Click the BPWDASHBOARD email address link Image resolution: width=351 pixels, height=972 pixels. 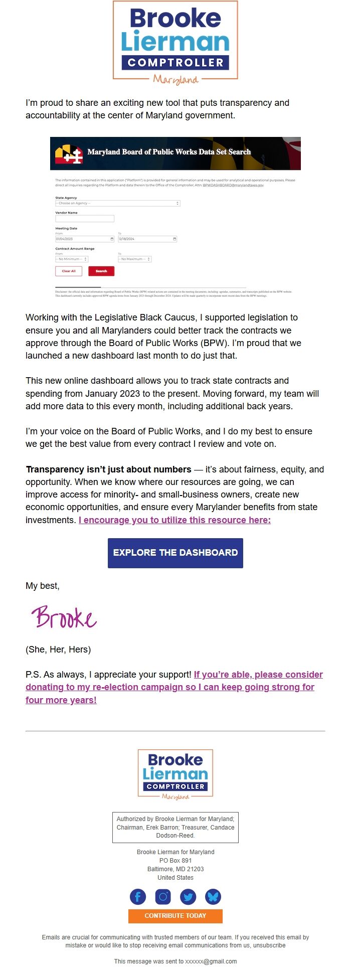(233, 185)
